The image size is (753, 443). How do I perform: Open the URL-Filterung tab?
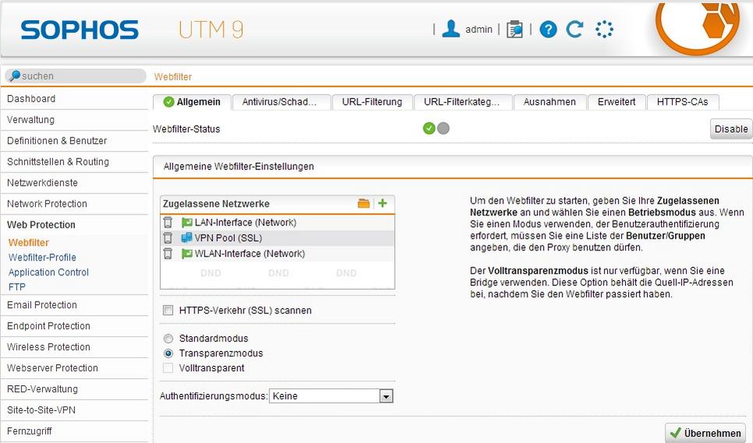pyautogui.click(x=372, y=102)
